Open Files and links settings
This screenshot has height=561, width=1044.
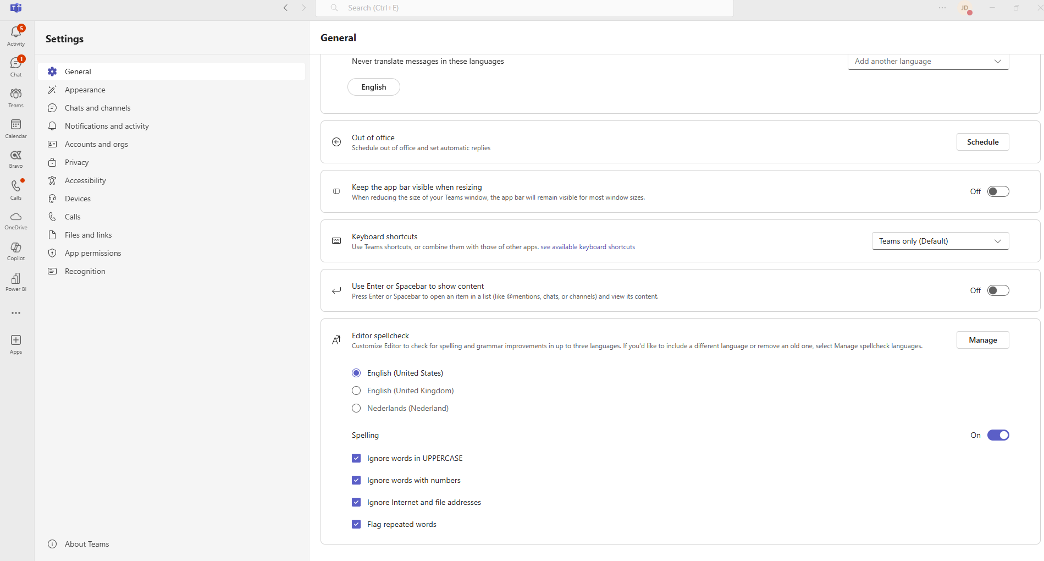(172, 235)
